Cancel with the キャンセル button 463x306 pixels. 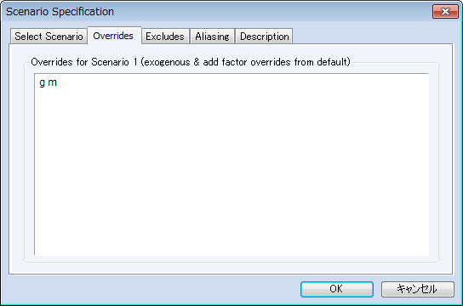point(418,289)
